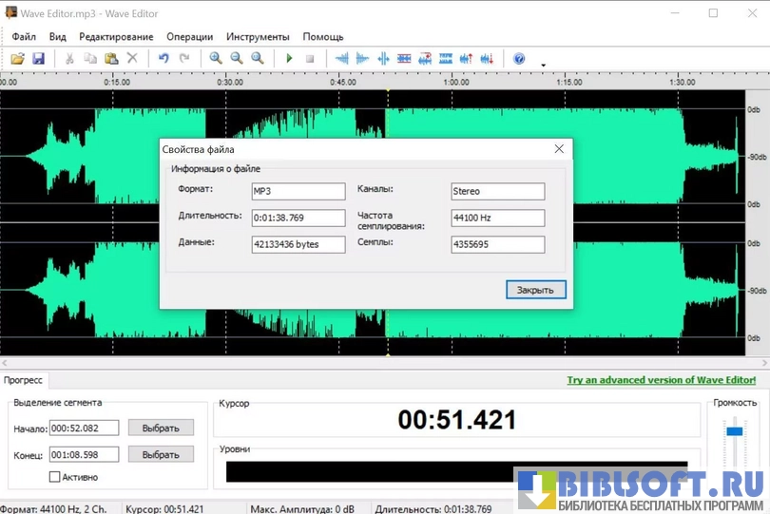Image resolution: width=770 pixels, height=514 pixels.
Task: Open the Инструменты menu
Action: (x=258, y=37)
